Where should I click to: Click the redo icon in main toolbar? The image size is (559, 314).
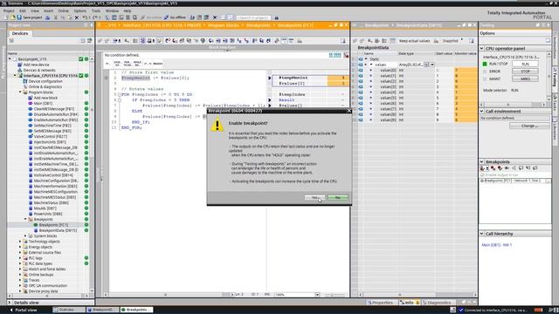pyautogui.click(x=95, y=17)
